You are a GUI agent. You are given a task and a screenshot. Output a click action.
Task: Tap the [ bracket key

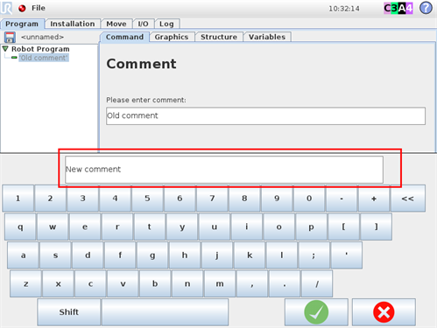(x=344, y=227)
